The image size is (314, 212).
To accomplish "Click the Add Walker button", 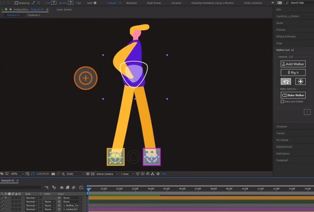I will click(293, 64).
